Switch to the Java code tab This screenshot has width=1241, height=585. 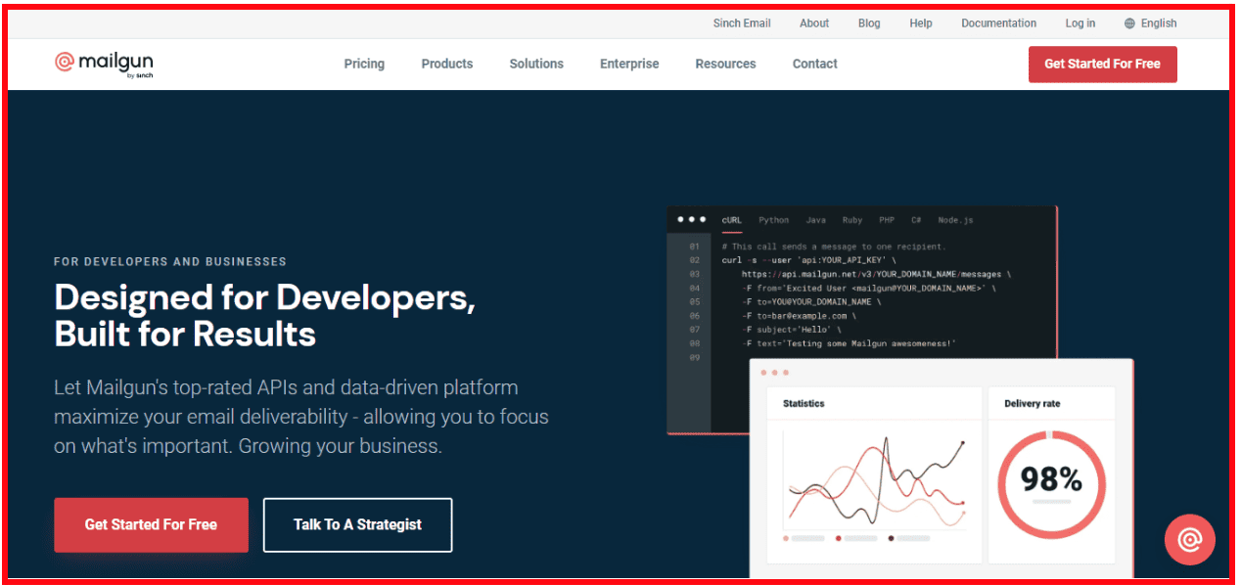tap(815, 220)
